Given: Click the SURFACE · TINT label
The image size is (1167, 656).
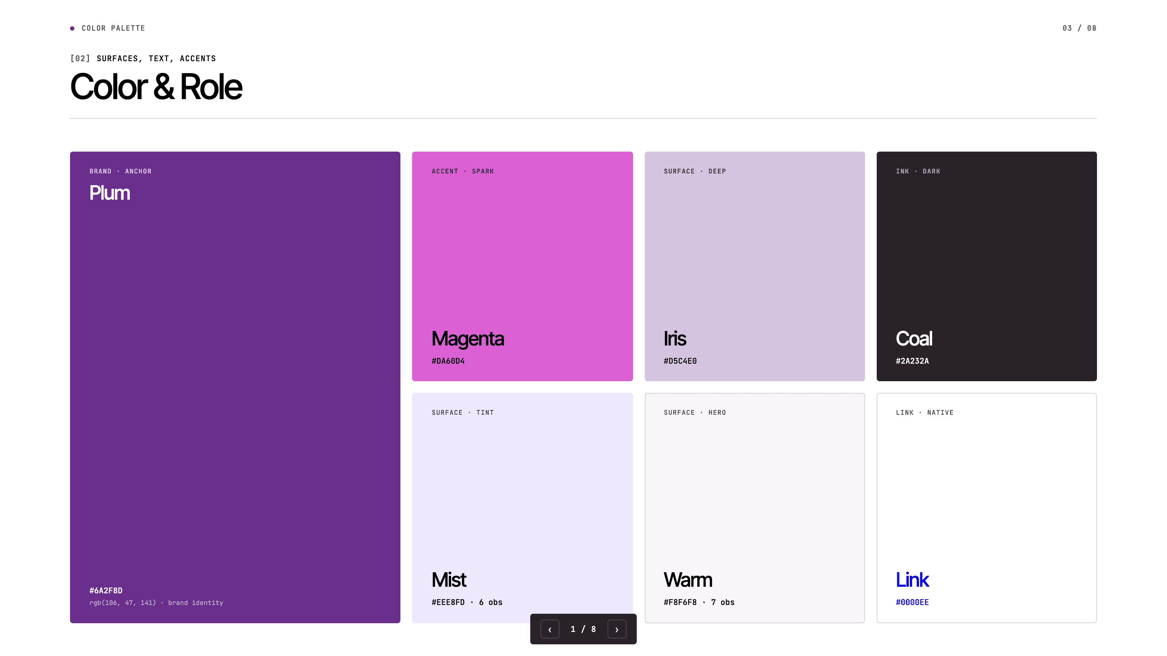Looking at the screenshot, I should pos(462,413).
